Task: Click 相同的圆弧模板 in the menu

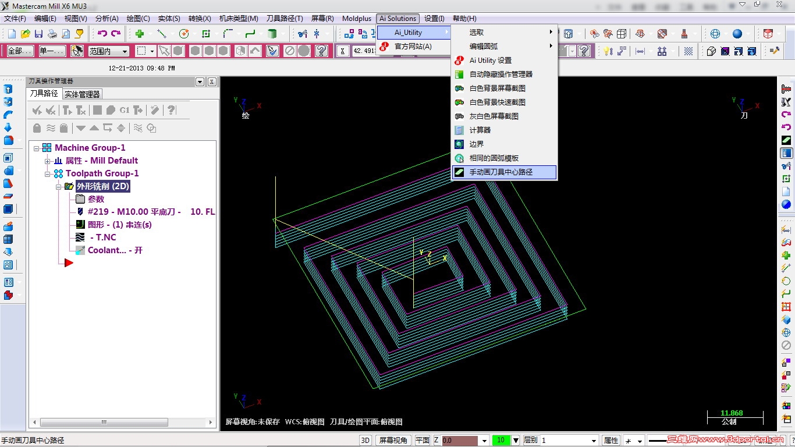Action: 505,158
